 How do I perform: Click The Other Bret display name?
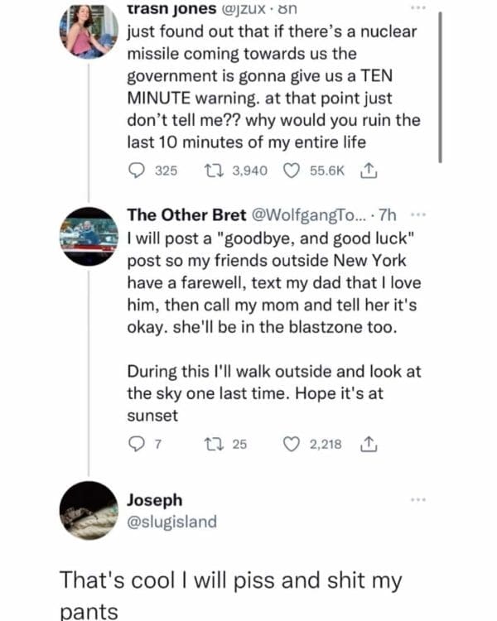[186, 216]
